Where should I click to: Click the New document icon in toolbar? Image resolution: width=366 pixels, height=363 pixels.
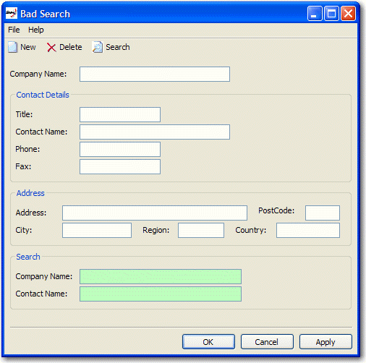click(x=12, y=47)
